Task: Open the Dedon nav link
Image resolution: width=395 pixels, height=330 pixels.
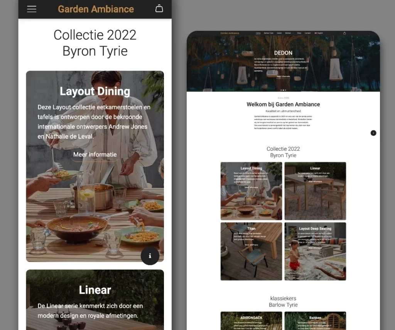Action: (x=279, y=33)
